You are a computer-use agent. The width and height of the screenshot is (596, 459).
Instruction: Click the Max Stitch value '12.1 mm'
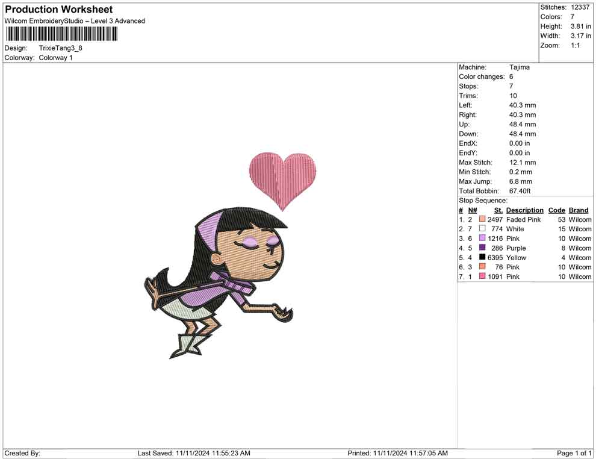tap(523, 163)
